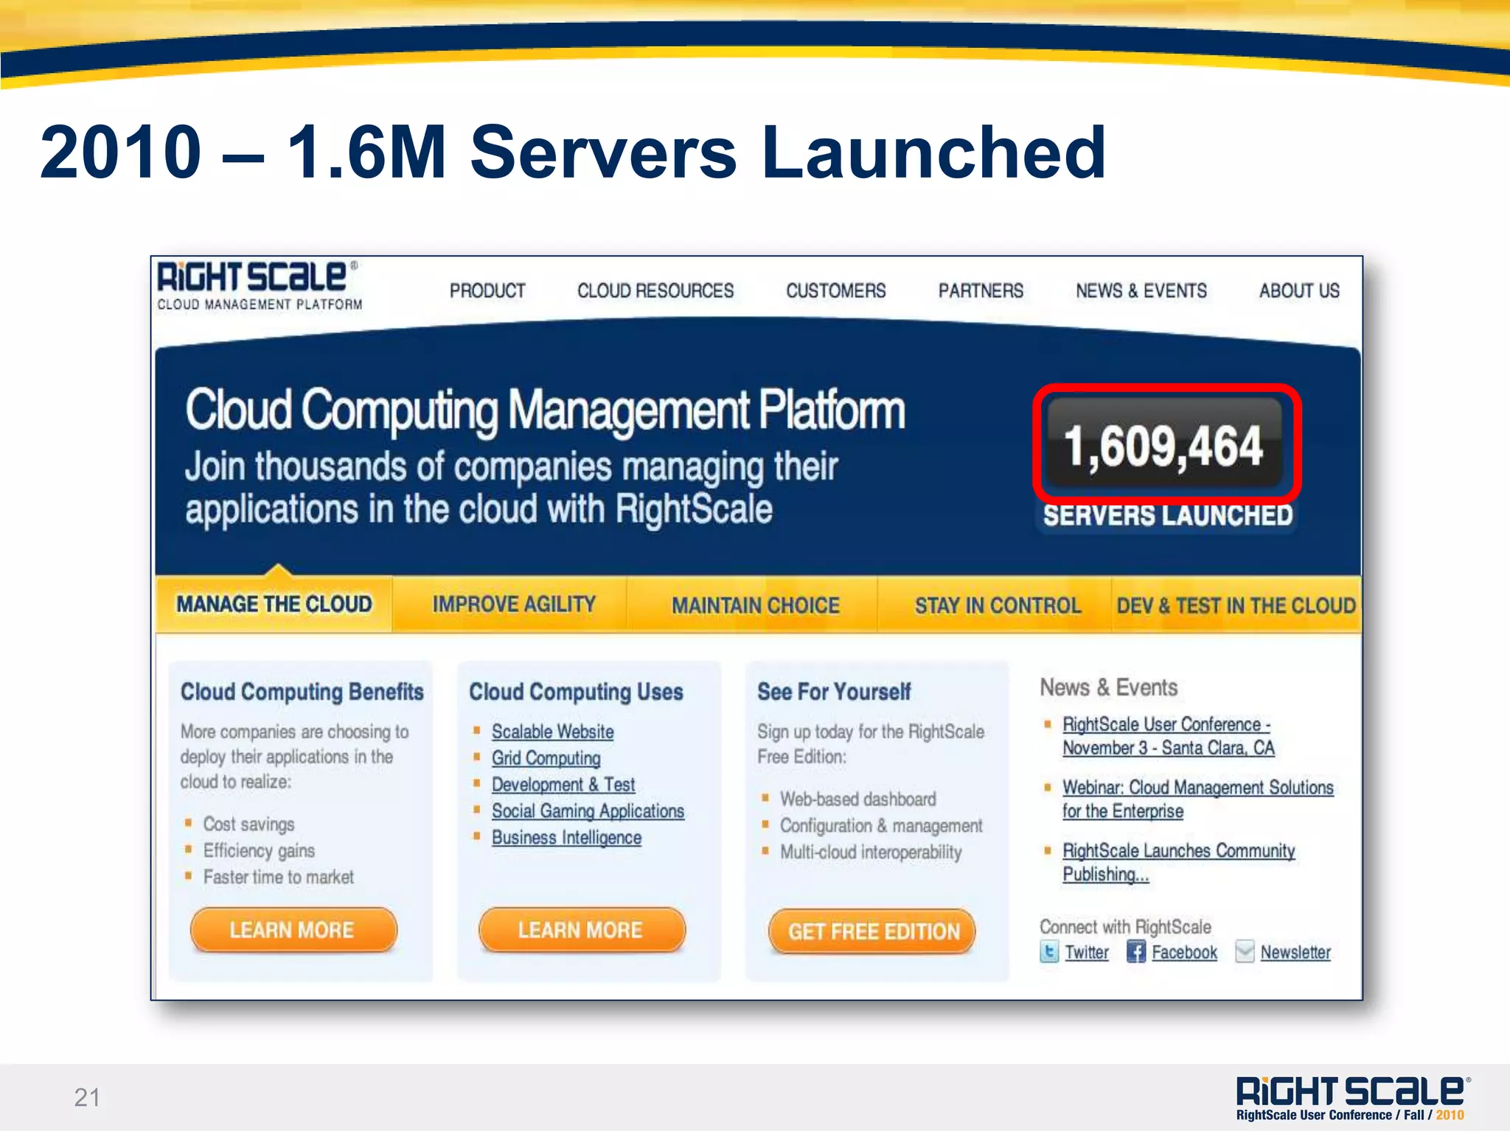Open the Scalable Website link
The width and height of the screenshot is (1510, 1131).
point(552,732)
